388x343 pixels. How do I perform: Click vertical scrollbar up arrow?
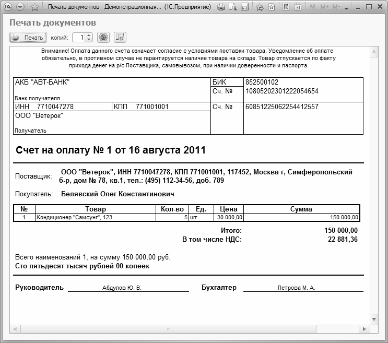pyautogui.click(x=374, y=52)
